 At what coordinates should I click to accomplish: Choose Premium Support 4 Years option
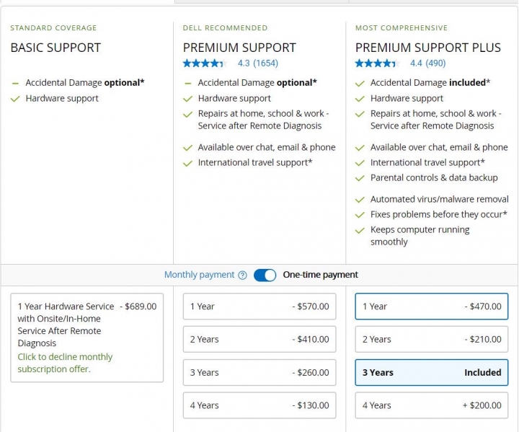(259, 405)
